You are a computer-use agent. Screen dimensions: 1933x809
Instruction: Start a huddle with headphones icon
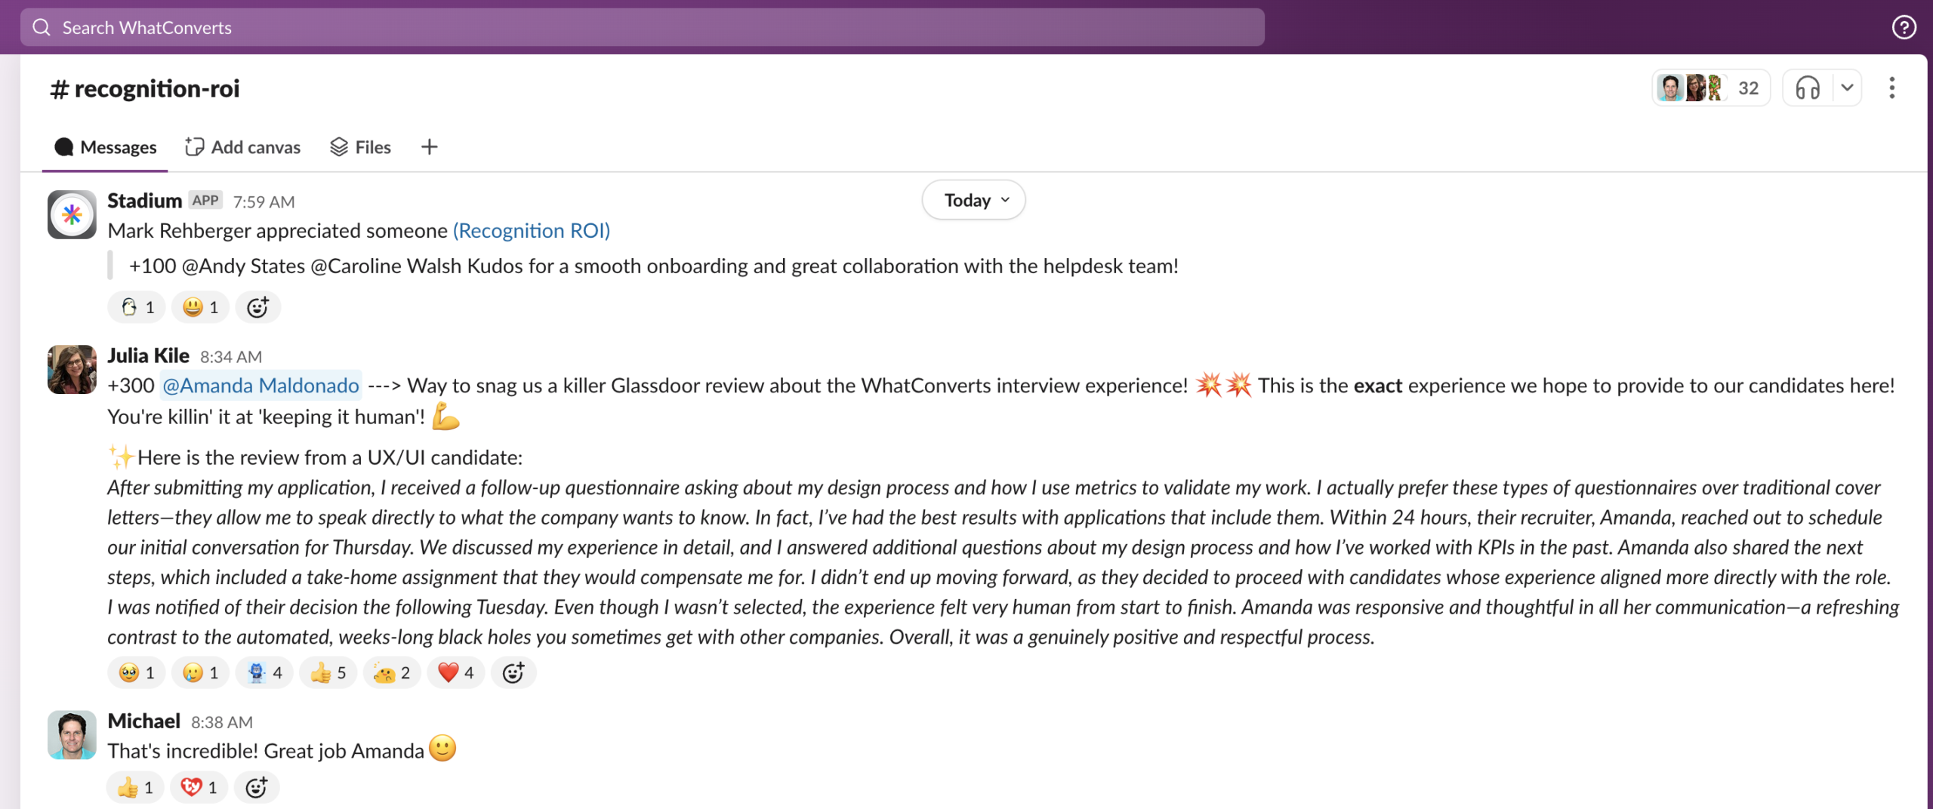tap(1808, 88)
